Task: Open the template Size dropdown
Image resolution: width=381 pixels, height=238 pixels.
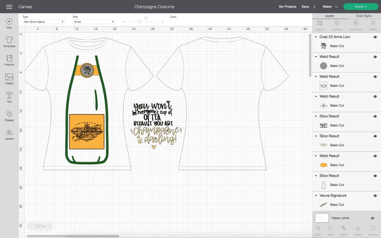Action: click(x=93, y=22)
